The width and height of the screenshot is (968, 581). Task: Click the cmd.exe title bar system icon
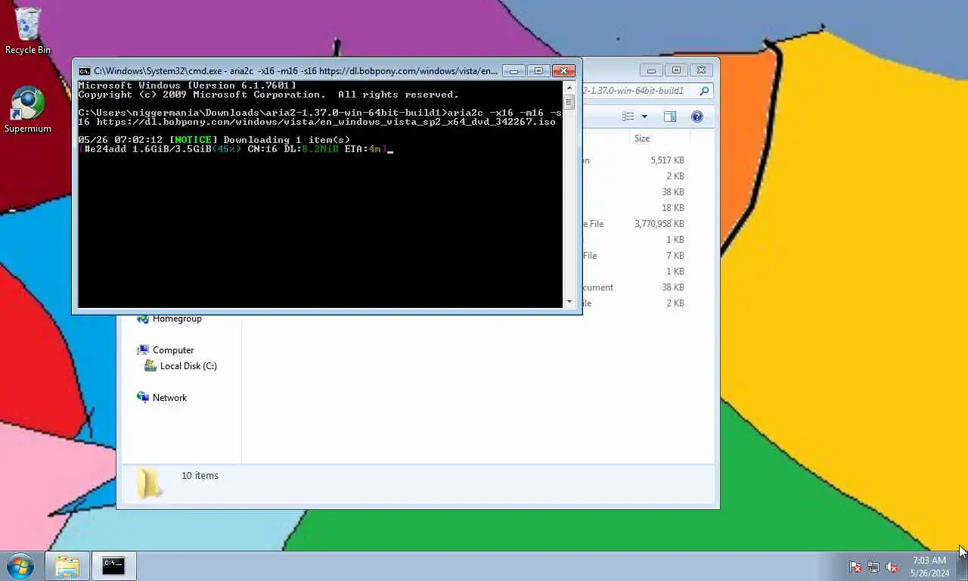[x=85, y=71]
